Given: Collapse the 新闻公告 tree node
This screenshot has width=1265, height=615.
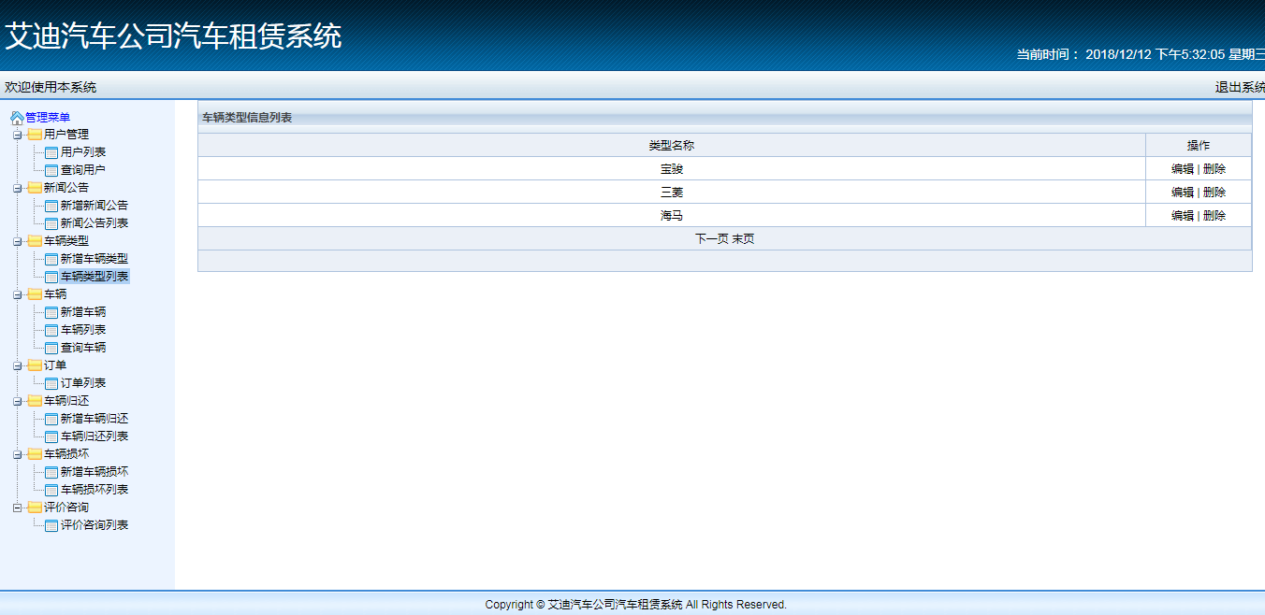Looking at the screenshot, I should pyautogui.click(x=18, y=189).
